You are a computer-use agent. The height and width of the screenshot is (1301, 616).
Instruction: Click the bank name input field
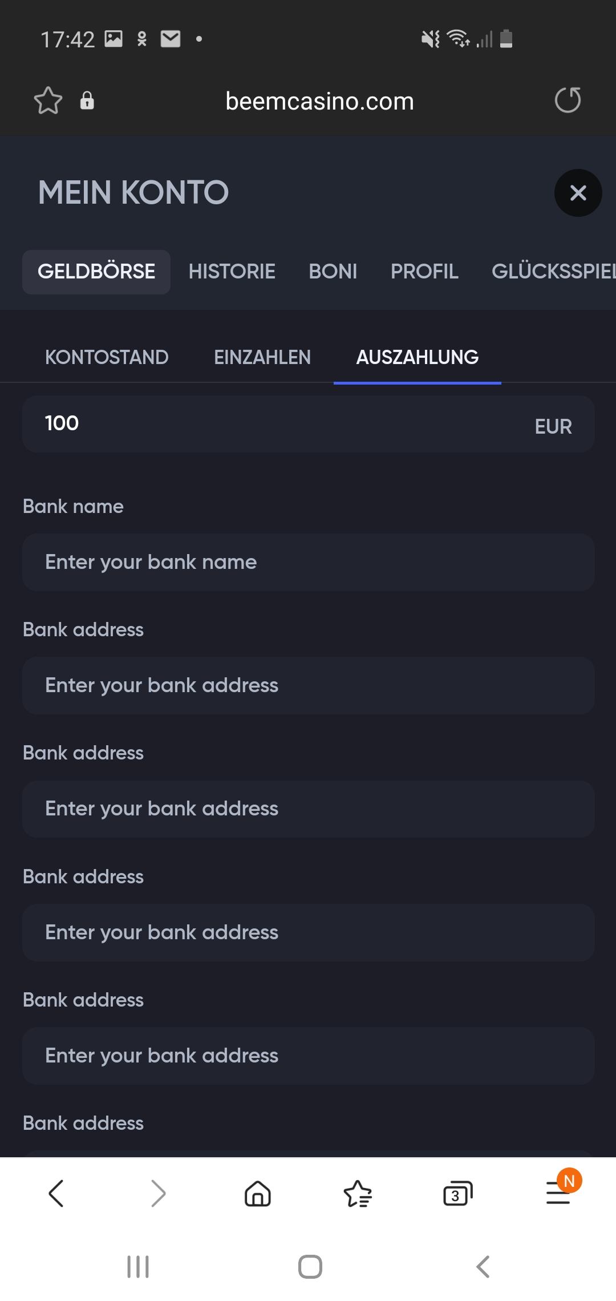tap(308, 563)
